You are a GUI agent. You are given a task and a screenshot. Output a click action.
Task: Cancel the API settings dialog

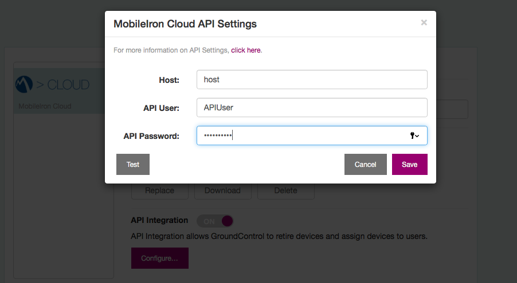[x=365, y=164]
